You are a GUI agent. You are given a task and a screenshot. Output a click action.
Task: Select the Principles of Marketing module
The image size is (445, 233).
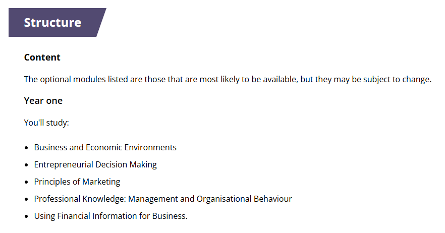(x=77, y=182)
